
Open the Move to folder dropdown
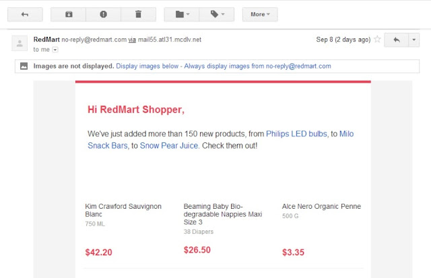click(182, 14)
